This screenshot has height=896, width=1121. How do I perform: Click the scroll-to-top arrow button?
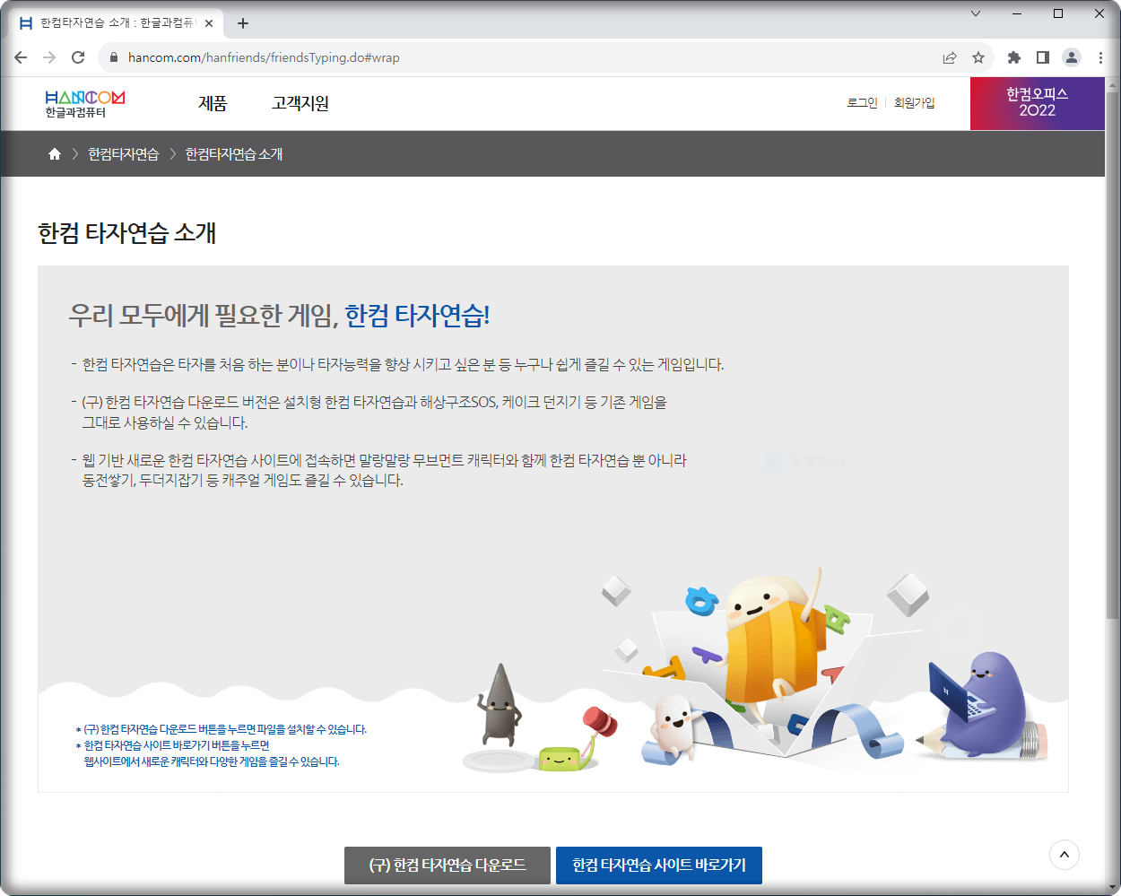pos(1065,855)
